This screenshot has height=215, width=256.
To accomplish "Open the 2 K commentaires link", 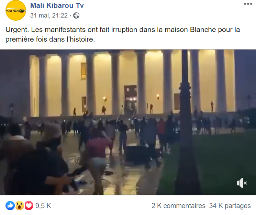I will 178,206.
